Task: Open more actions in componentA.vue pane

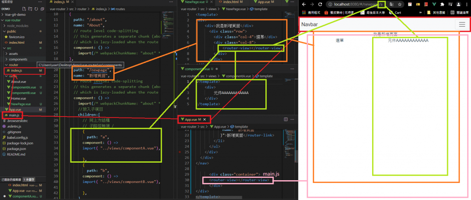Action: [x=292, y=69]
